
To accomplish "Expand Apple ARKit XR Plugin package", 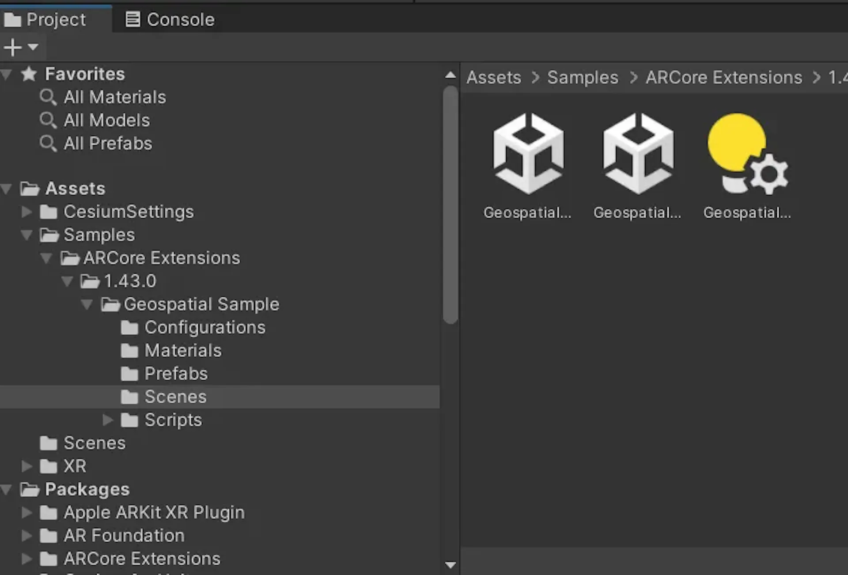I will [x=26, y=512].
